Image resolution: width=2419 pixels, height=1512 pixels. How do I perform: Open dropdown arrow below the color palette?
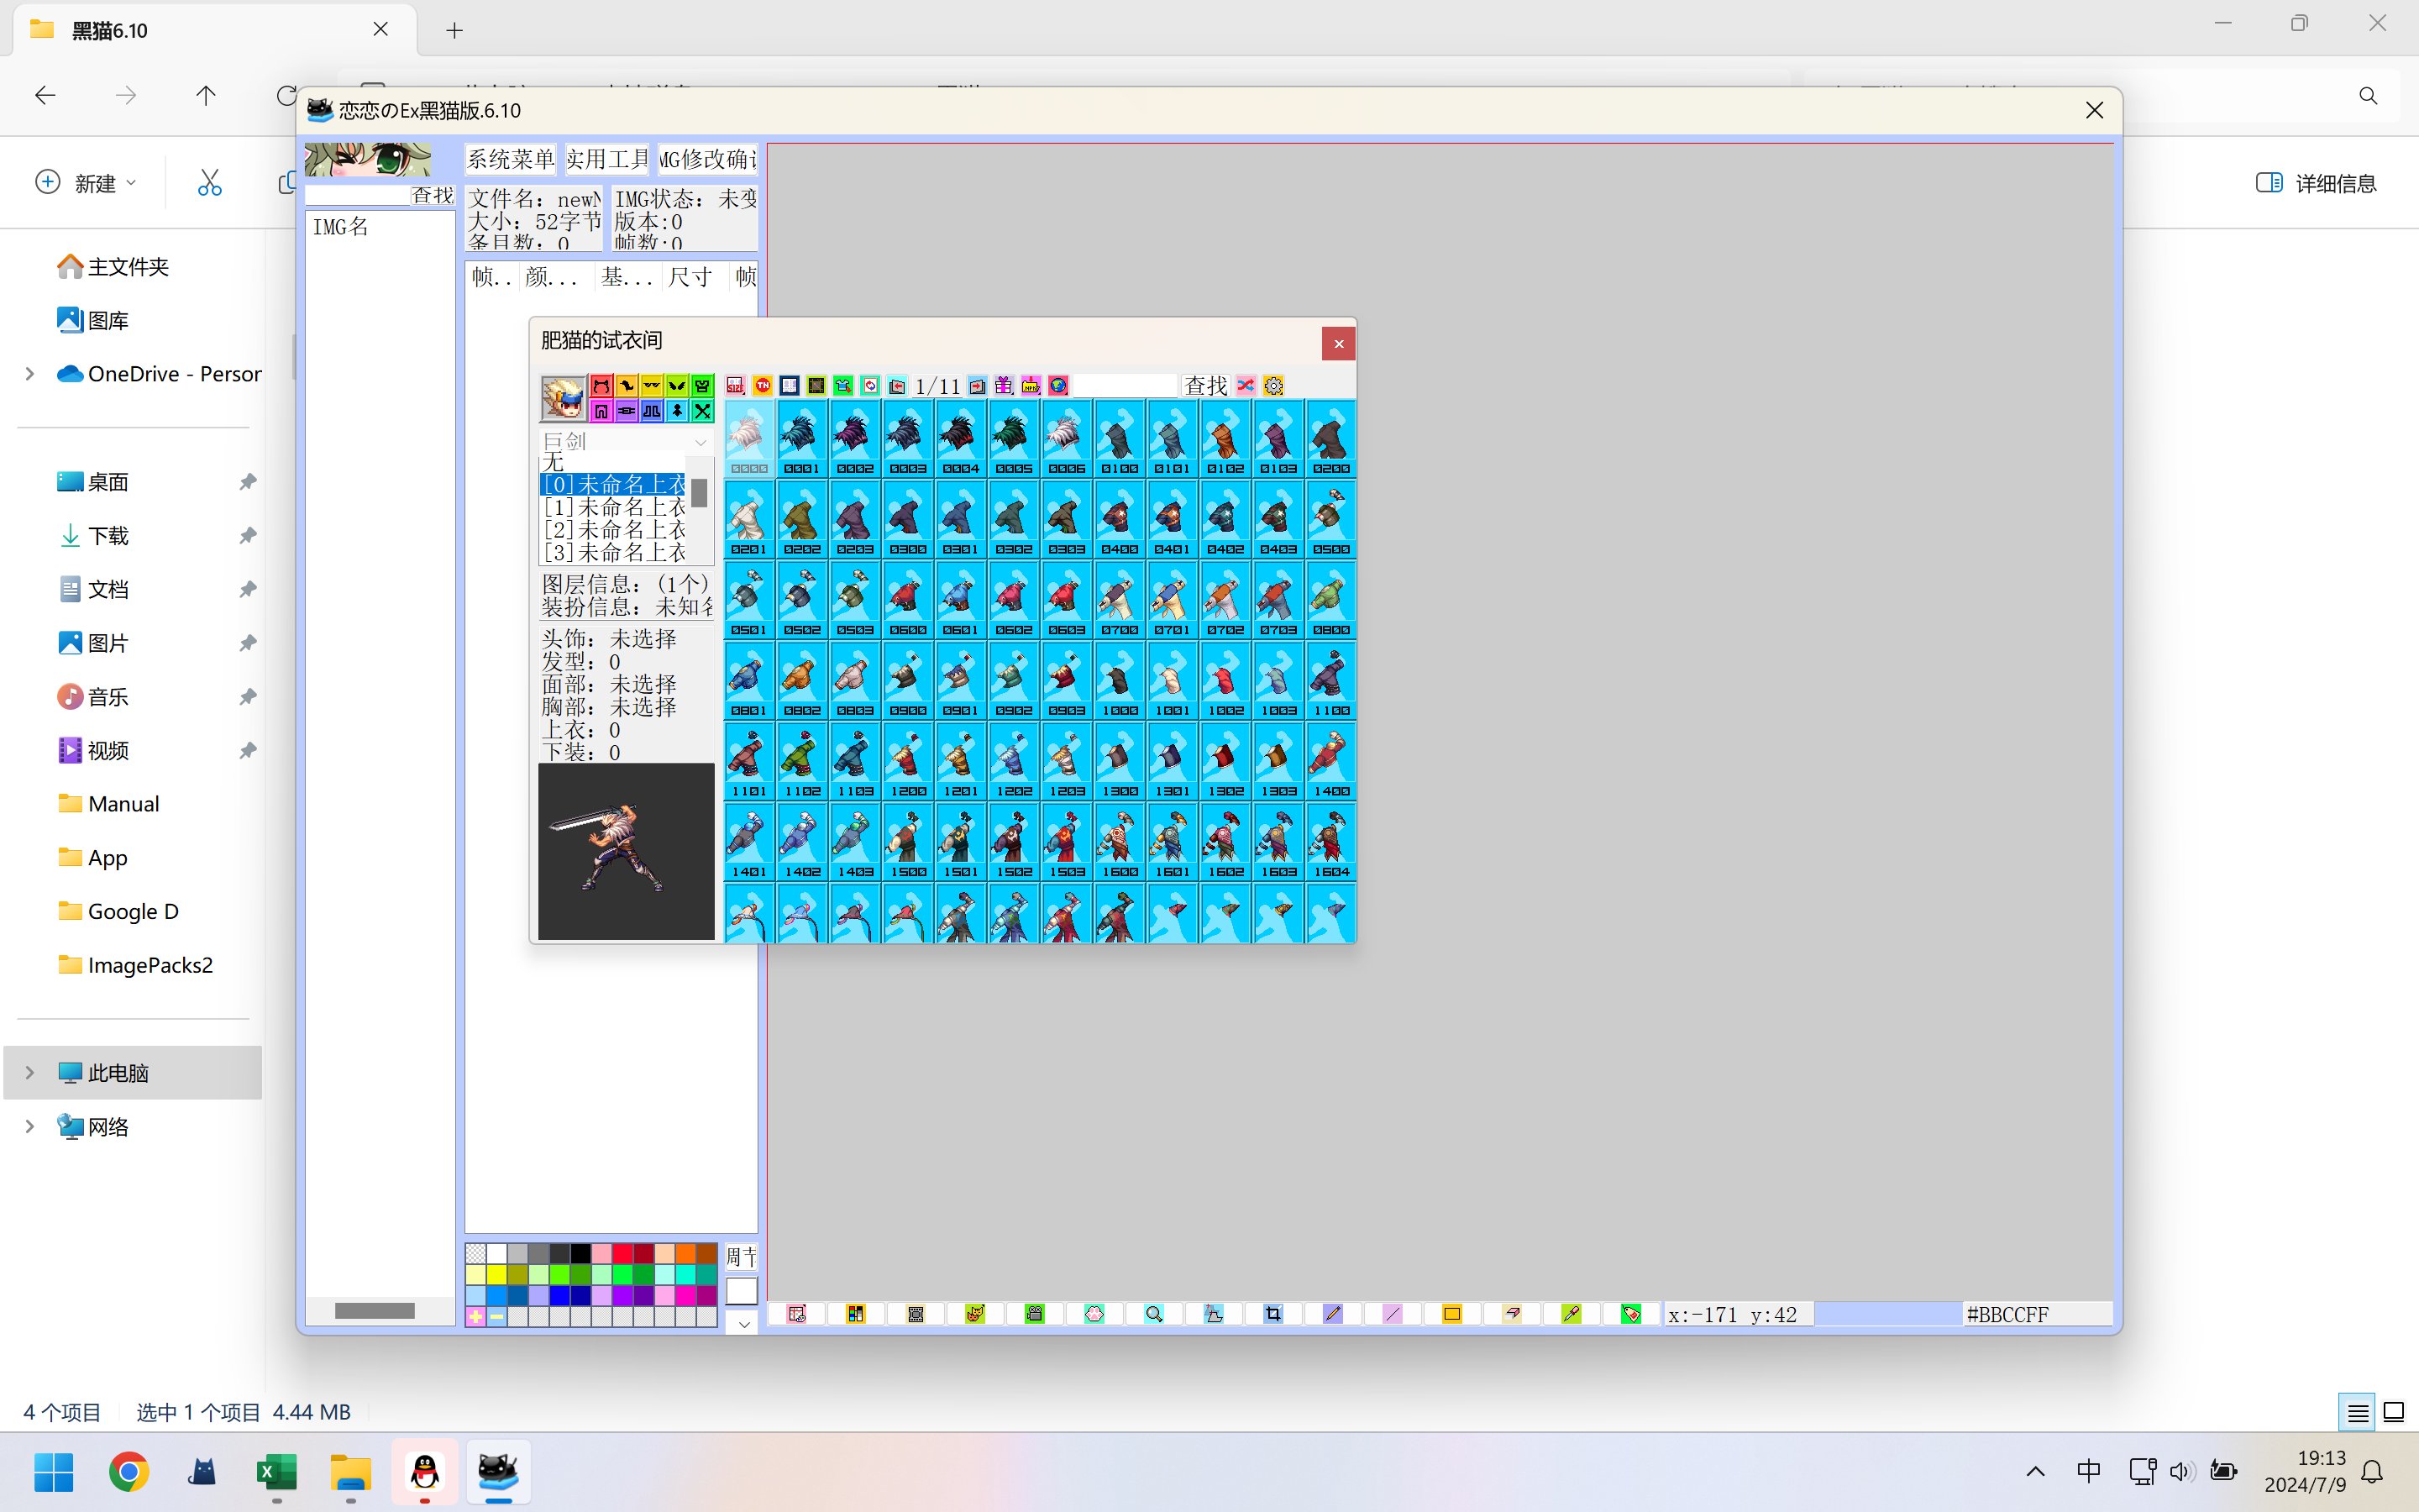(x=742, y=1323)
